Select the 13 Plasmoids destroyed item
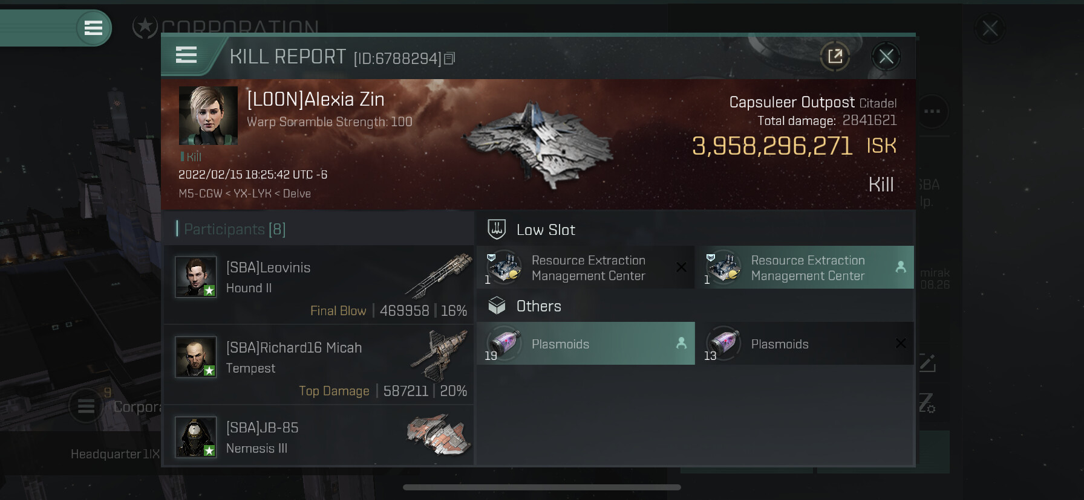Image resolution: width=1084 pixels, height=500 pixels. (x=805, y=344)
